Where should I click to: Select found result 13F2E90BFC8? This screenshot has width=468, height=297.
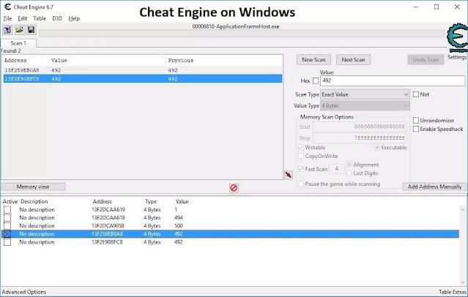click(x=142, y=79)
